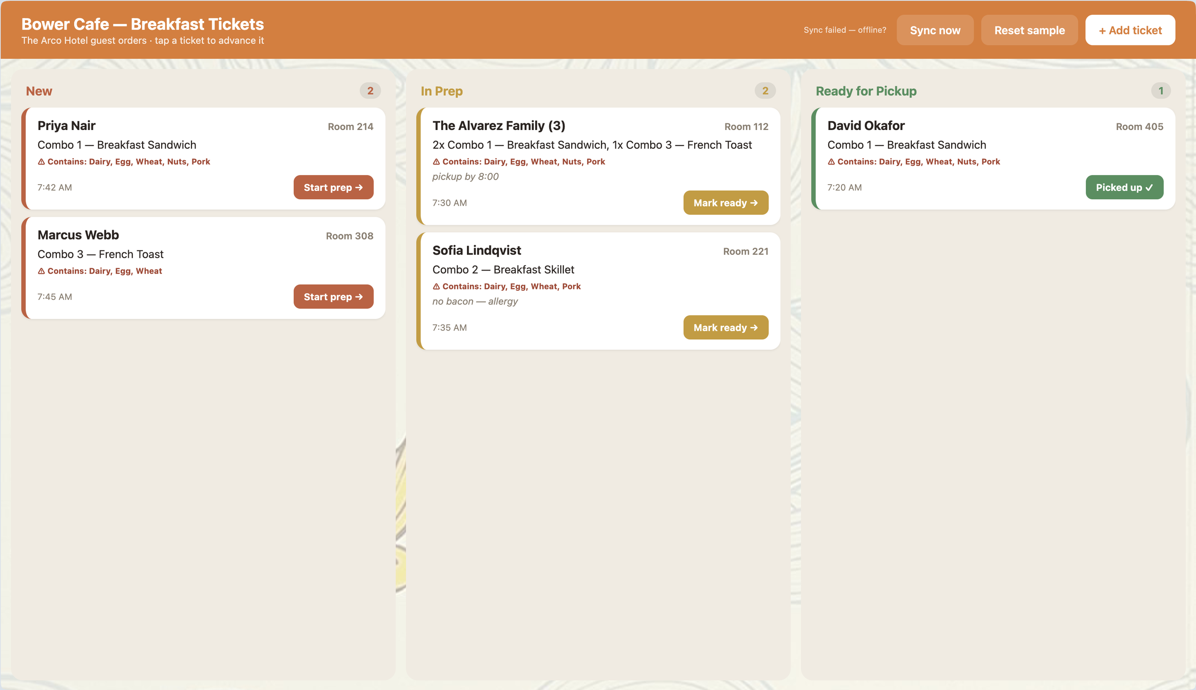The image size is (1196, 690).
Task: Click the 'no bacon — allergy' note
Action: 475,302
